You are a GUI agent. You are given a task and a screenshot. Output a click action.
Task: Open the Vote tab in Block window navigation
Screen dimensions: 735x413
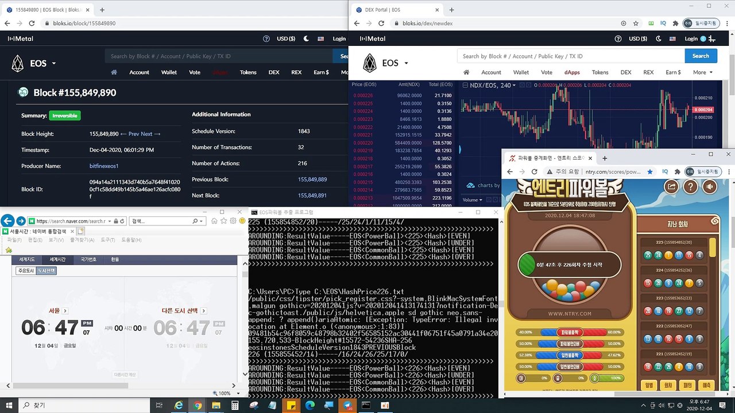[x=195, y=72]
